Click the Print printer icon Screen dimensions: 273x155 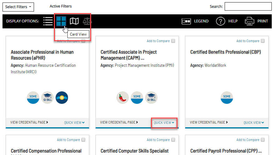coord(250,21)
